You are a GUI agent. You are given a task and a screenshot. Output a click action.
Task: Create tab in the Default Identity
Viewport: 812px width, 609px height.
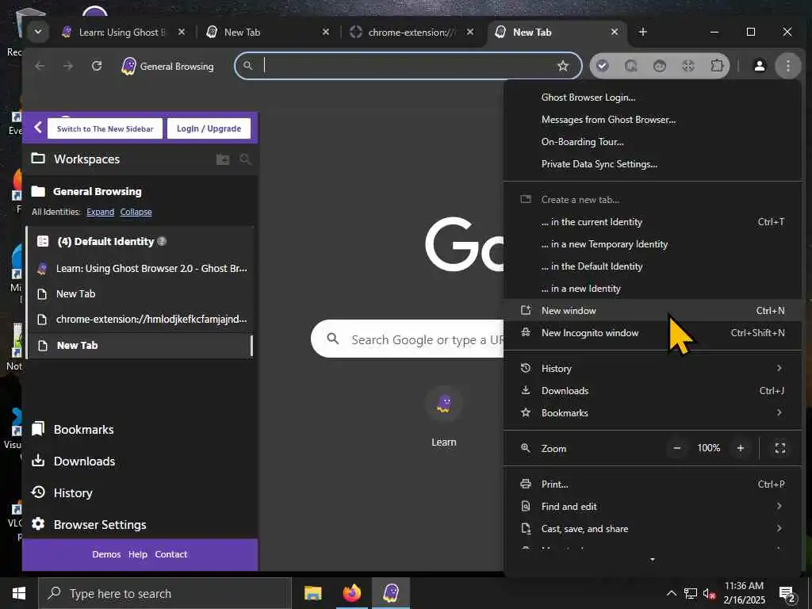653,266
